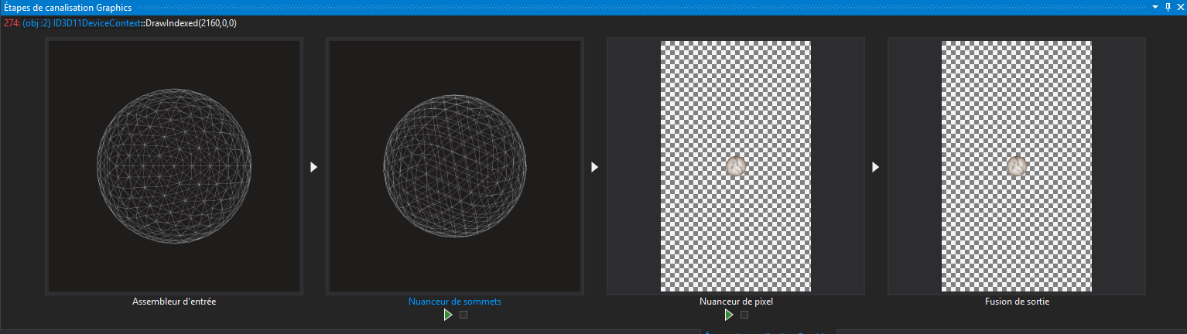This screenshot has width=1187, height=334.
Task: Click the (obj :2) object link
Action: (x=36, y=23)
